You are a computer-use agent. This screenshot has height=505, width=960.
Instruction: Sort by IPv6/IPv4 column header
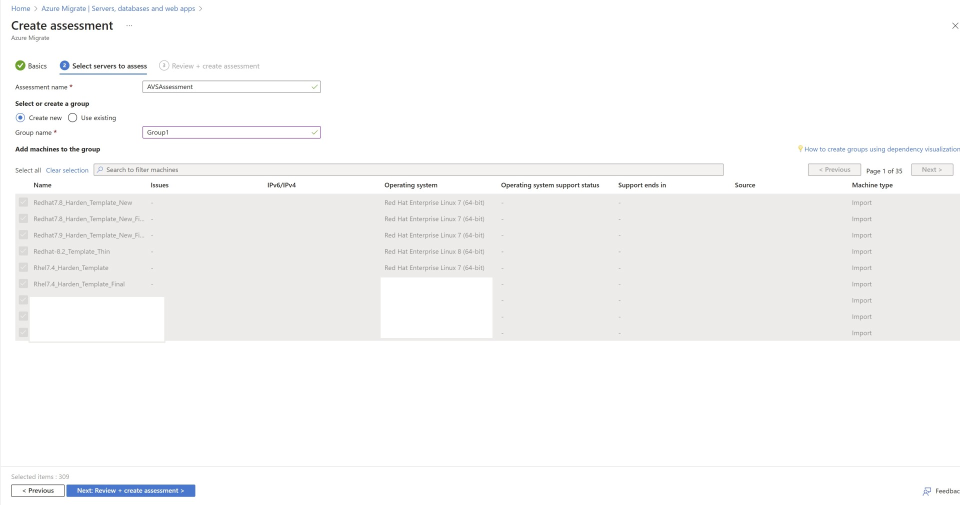pos(281,185)
